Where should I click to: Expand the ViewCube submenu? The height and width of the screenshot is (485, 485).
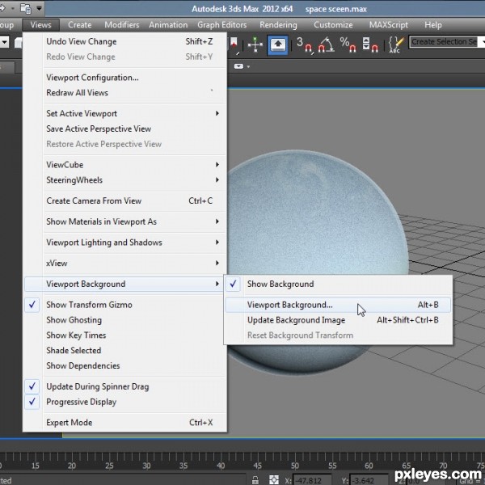coord(125,165)
